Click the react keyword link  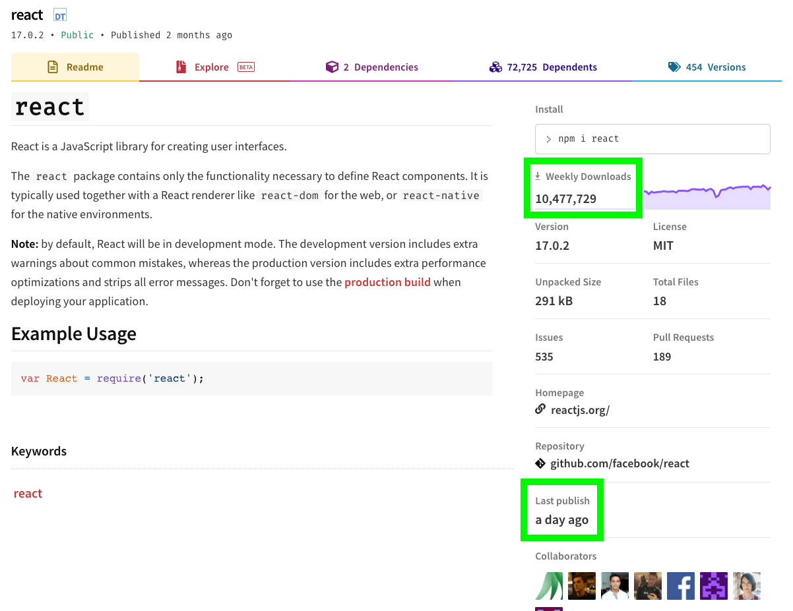point(28,494)
